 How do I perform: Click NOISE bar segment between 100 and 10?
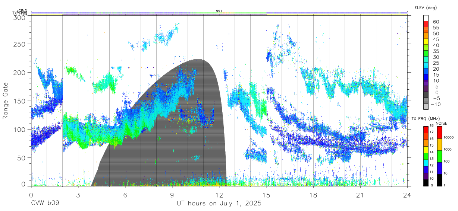(x=439, y=168)
